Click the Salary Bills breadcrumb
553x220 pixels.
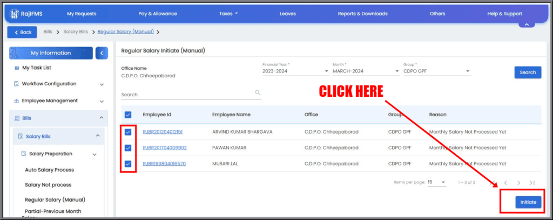point(76,31)
